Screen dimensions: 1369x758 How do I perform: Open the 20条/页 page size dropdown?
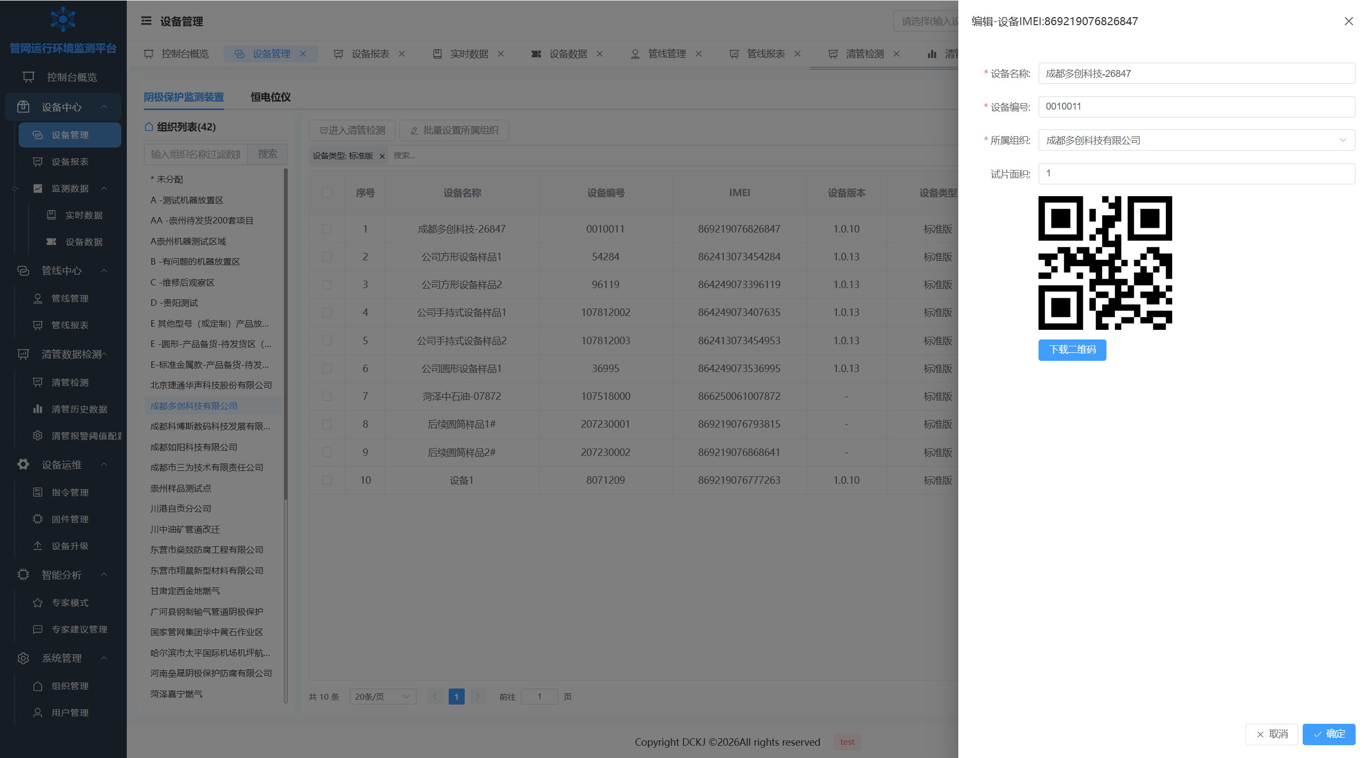(x=383, y=697)
